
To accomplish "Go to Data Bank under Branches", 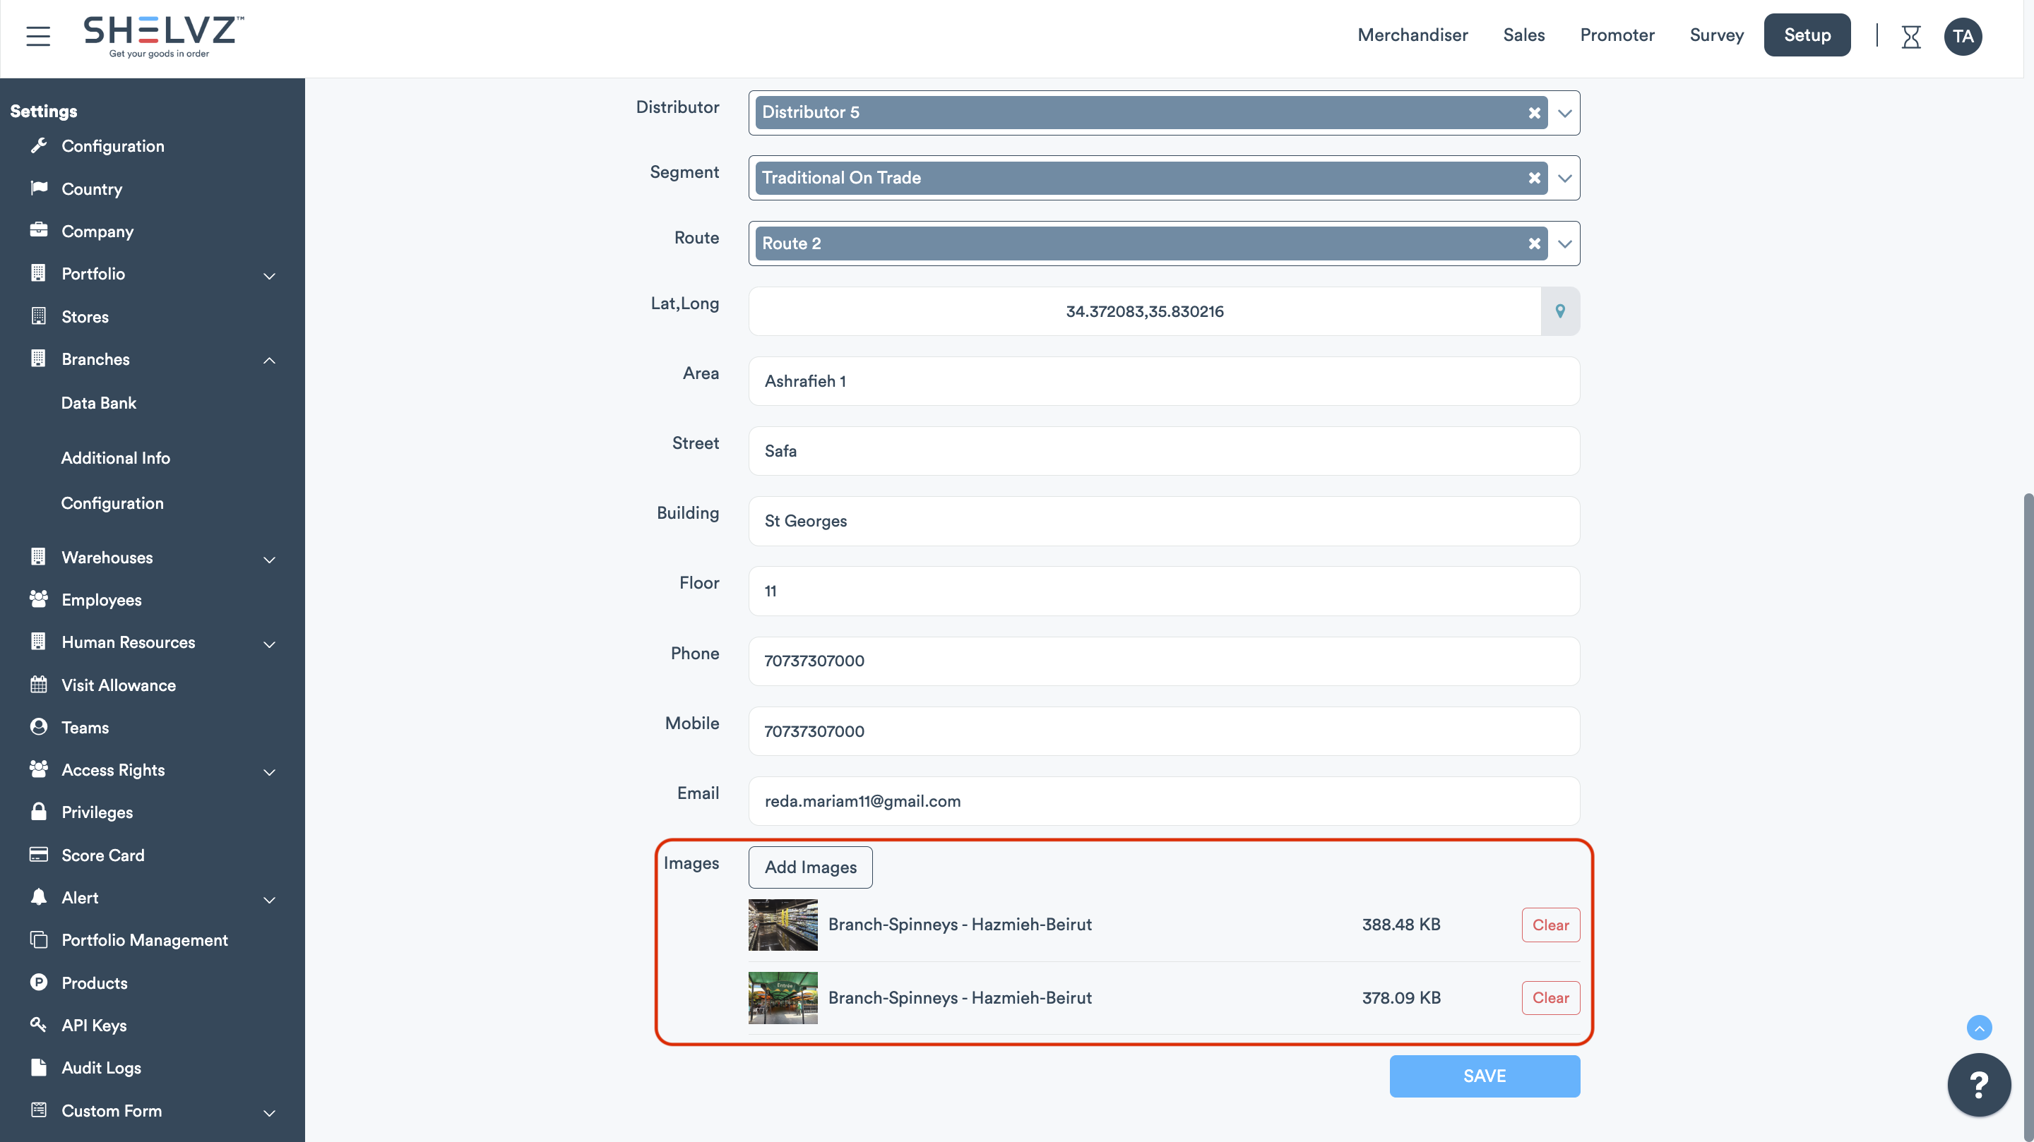I will coord(99,403).
